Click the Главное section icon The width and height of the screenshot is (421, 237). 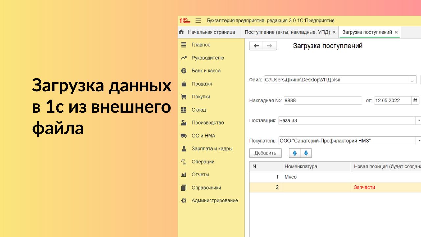(x=184, y=45)
